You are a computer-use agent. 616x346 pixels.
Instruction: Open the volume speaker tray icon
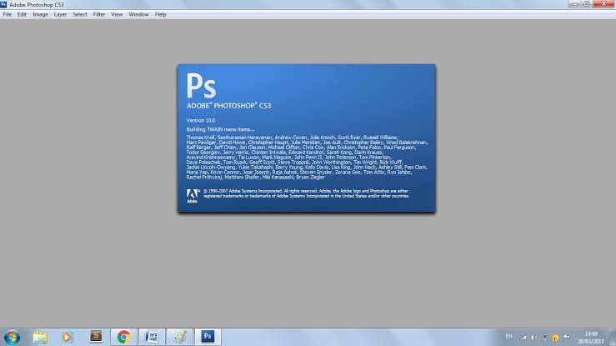coord(533,338)
